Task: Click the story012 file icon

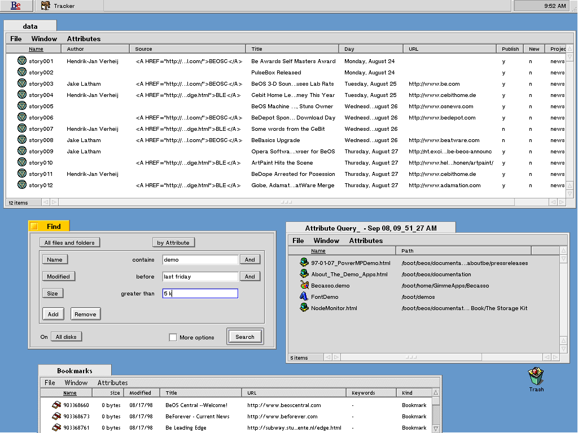Action: click(x=22, y=185)
